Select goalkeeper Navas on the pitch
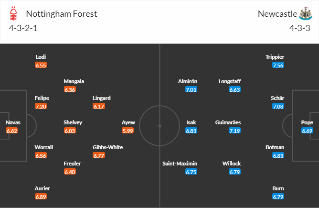Screen dimensions: 319x208 coord(13,122)
